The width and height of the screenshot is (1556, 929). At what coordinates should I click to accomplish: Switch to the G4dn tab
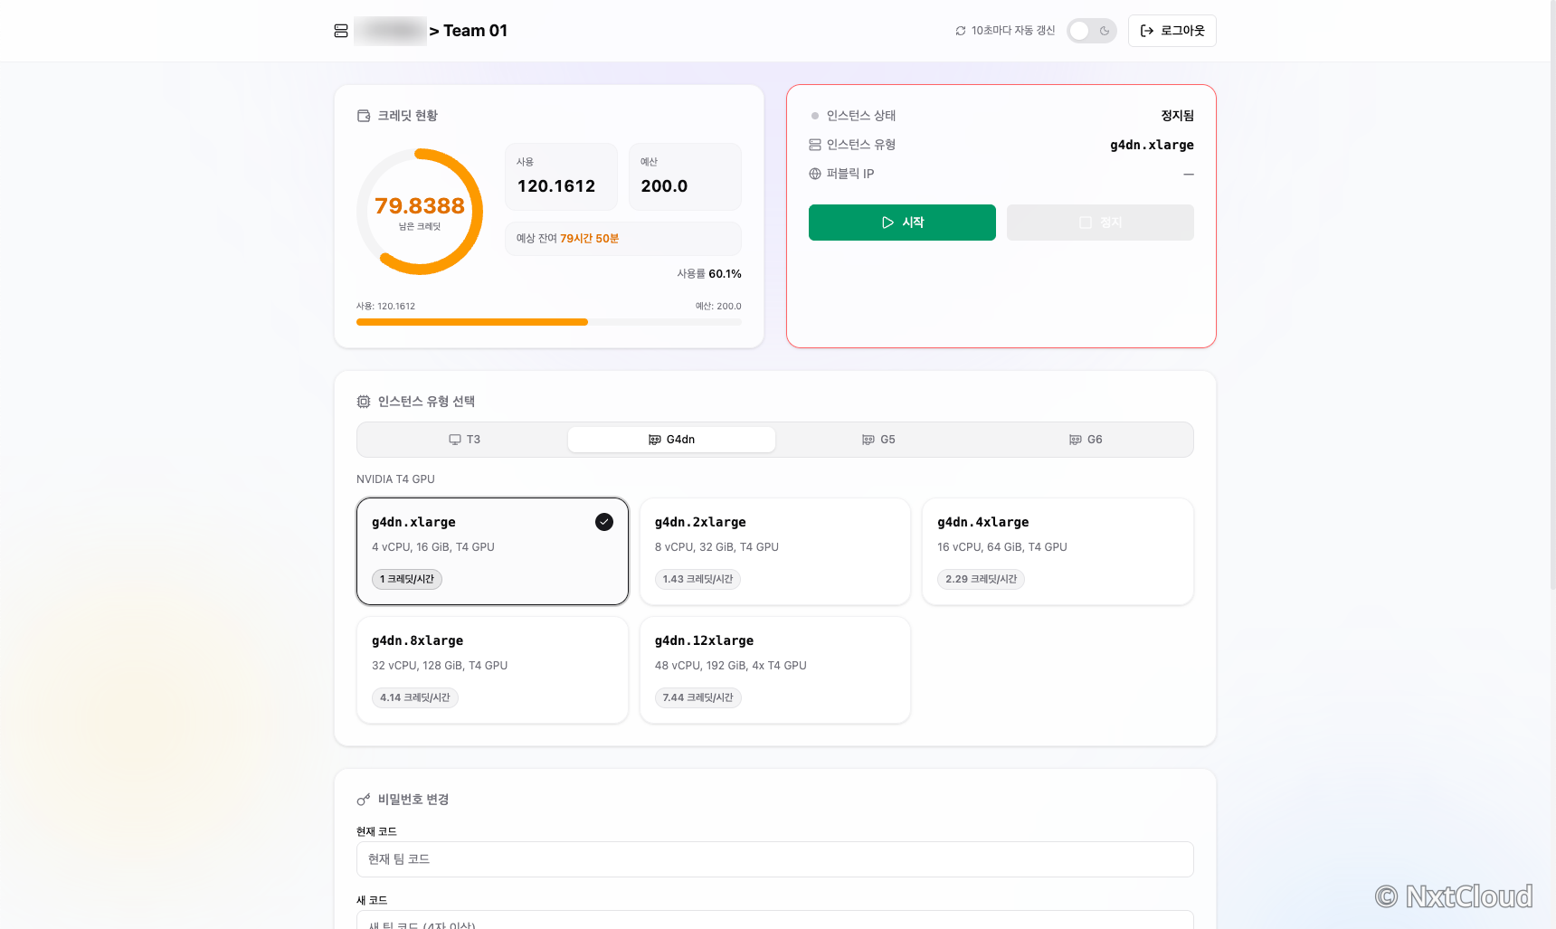(x=671, y=440)
